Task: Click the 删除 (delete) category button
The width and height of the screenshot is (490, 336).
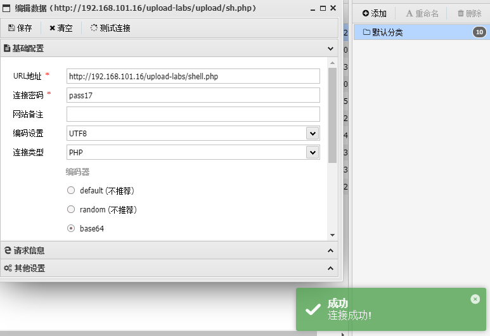Action: pyautogui.click(x=469, y=13)
